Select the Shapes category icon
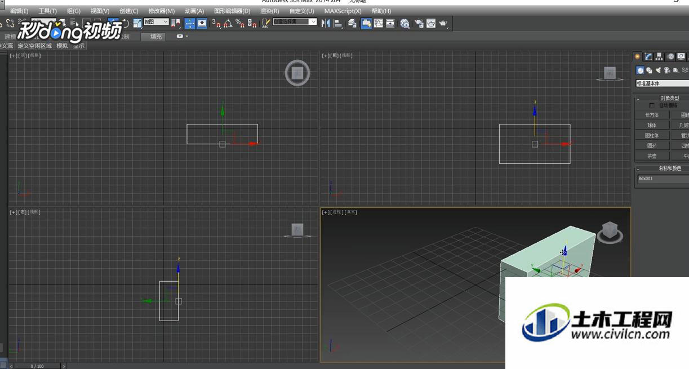The width and height of the screenshot is (689, 369). click(649, 70)
